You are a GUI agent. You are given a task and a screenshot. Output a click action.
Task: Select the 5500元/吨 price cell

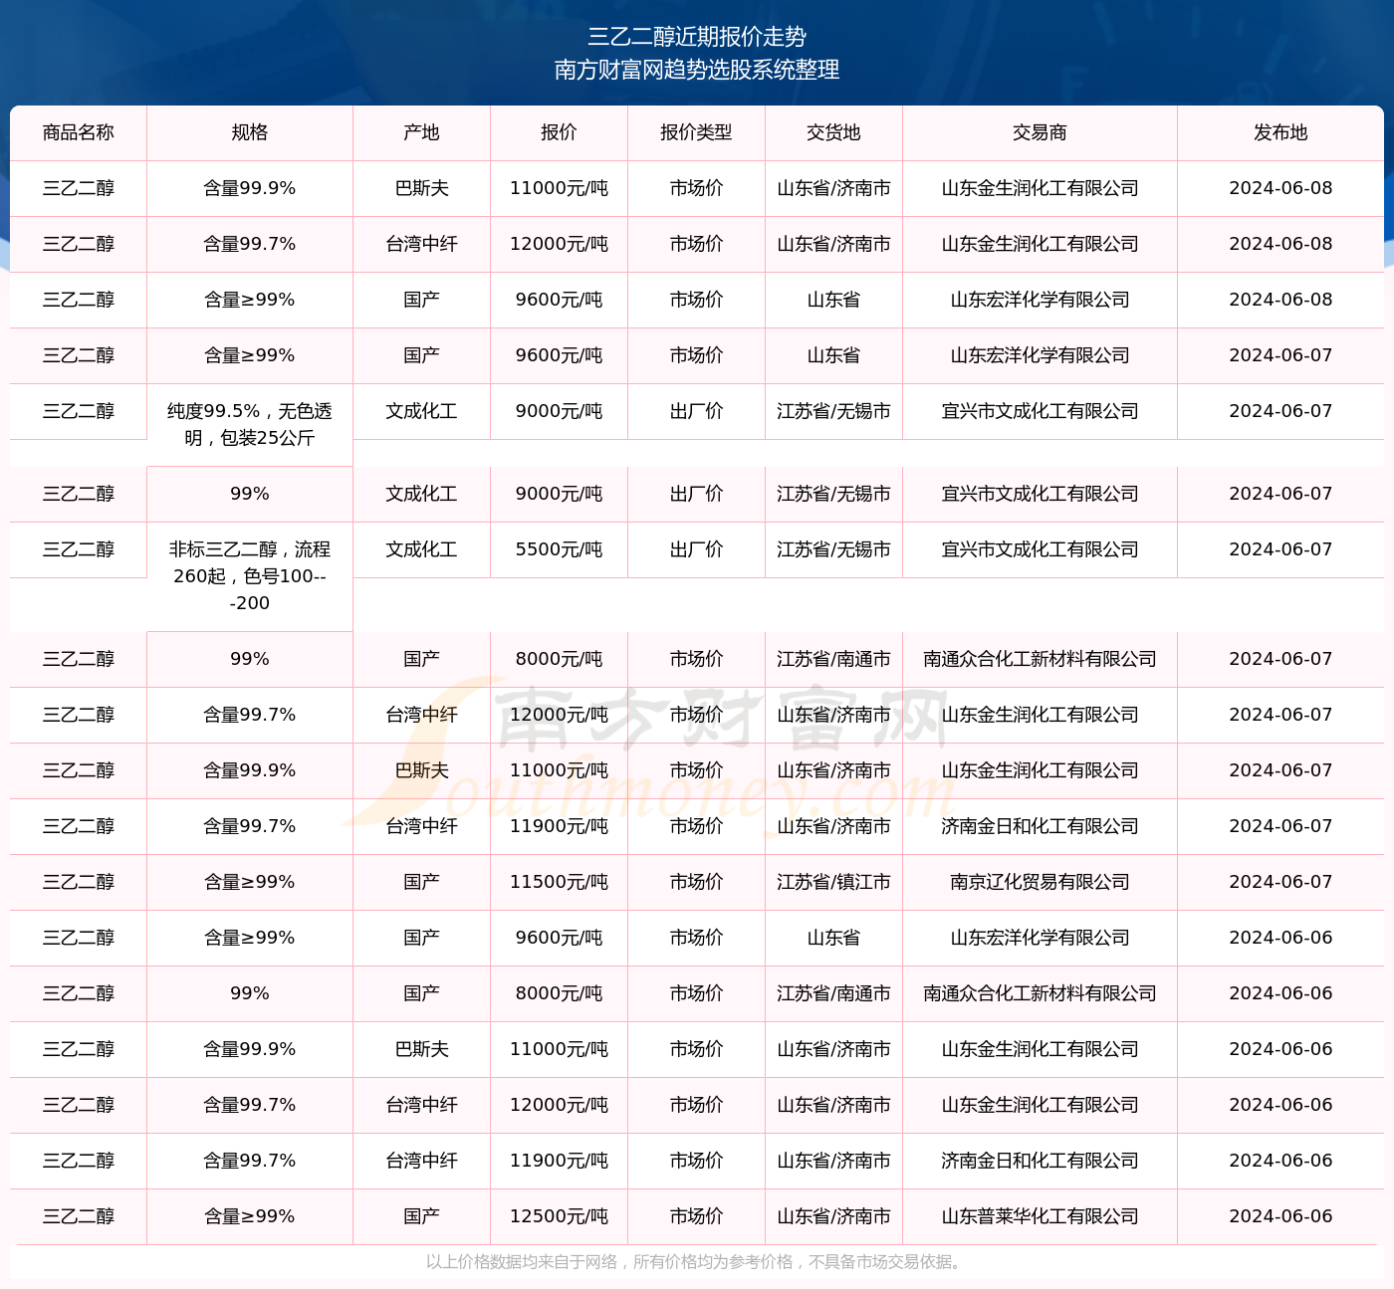click(560, 549)
